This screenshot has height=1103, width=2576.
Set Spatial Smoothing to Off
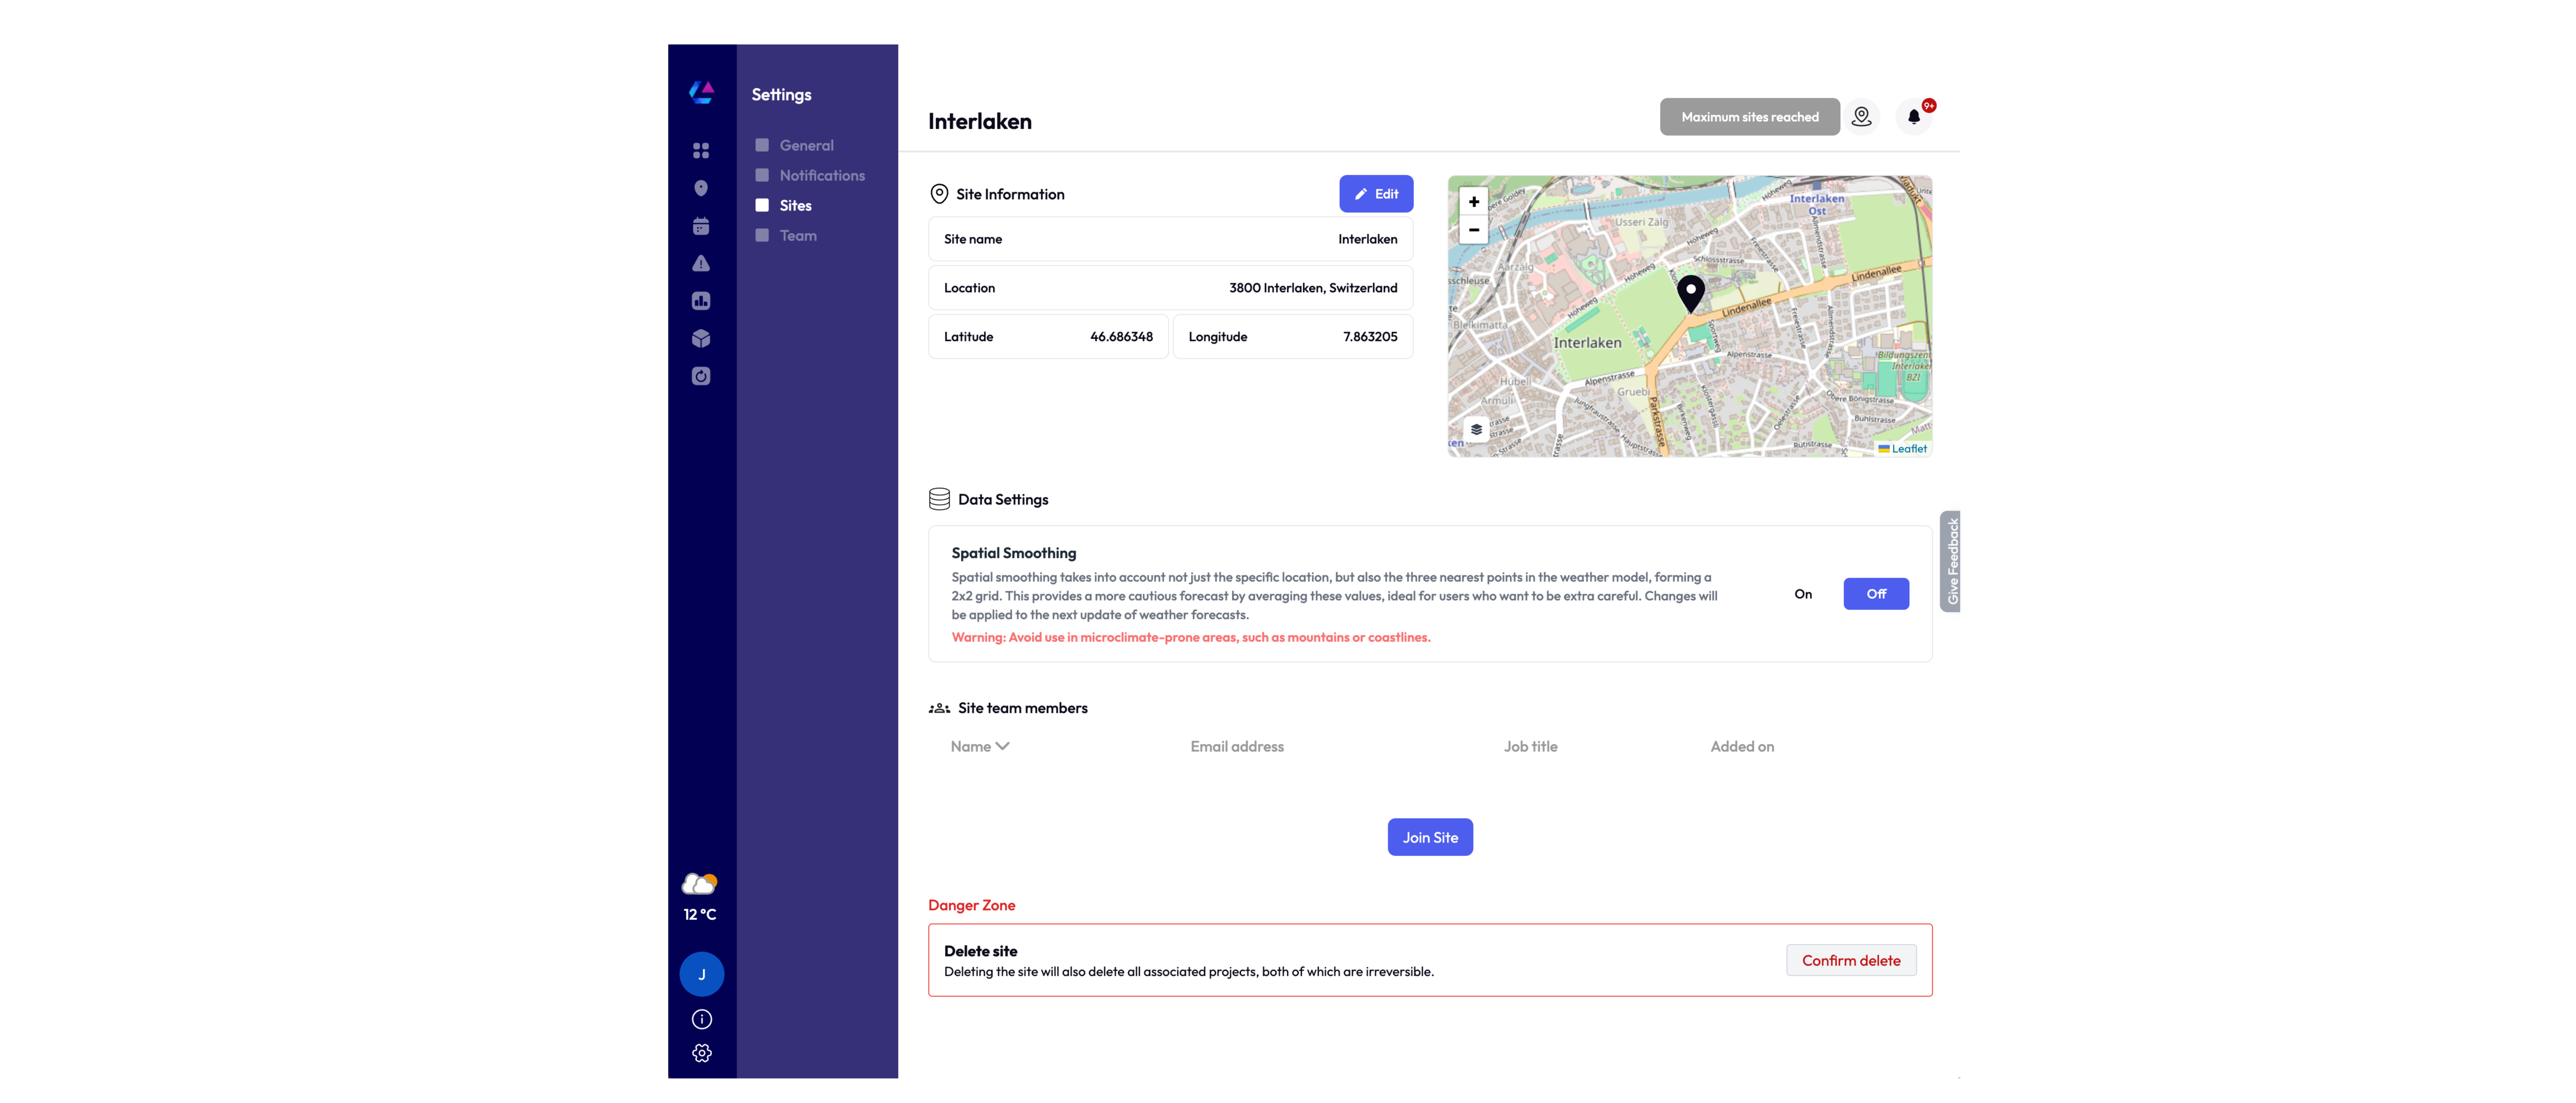1876,593
